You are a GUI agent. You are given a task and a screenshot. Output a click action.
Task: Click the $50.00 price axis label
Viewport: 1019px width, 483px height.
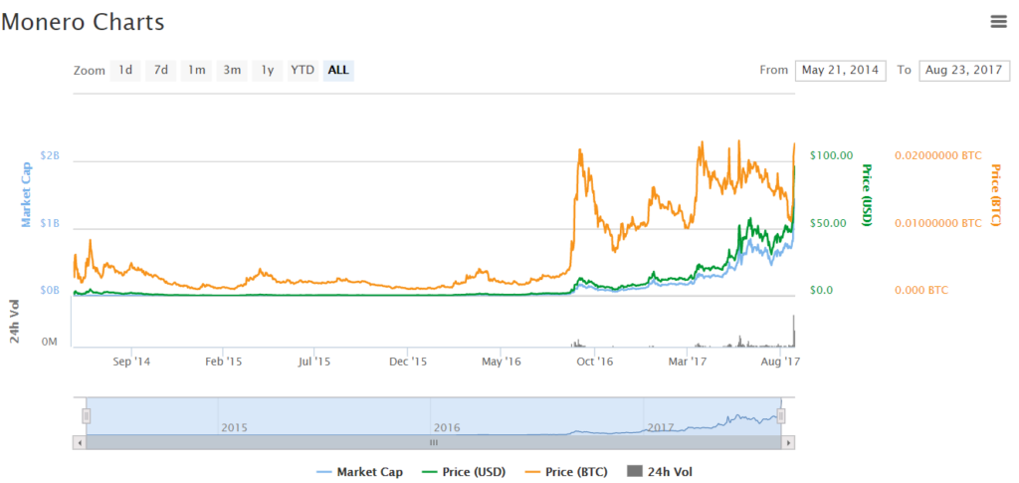tap(829, 223)
